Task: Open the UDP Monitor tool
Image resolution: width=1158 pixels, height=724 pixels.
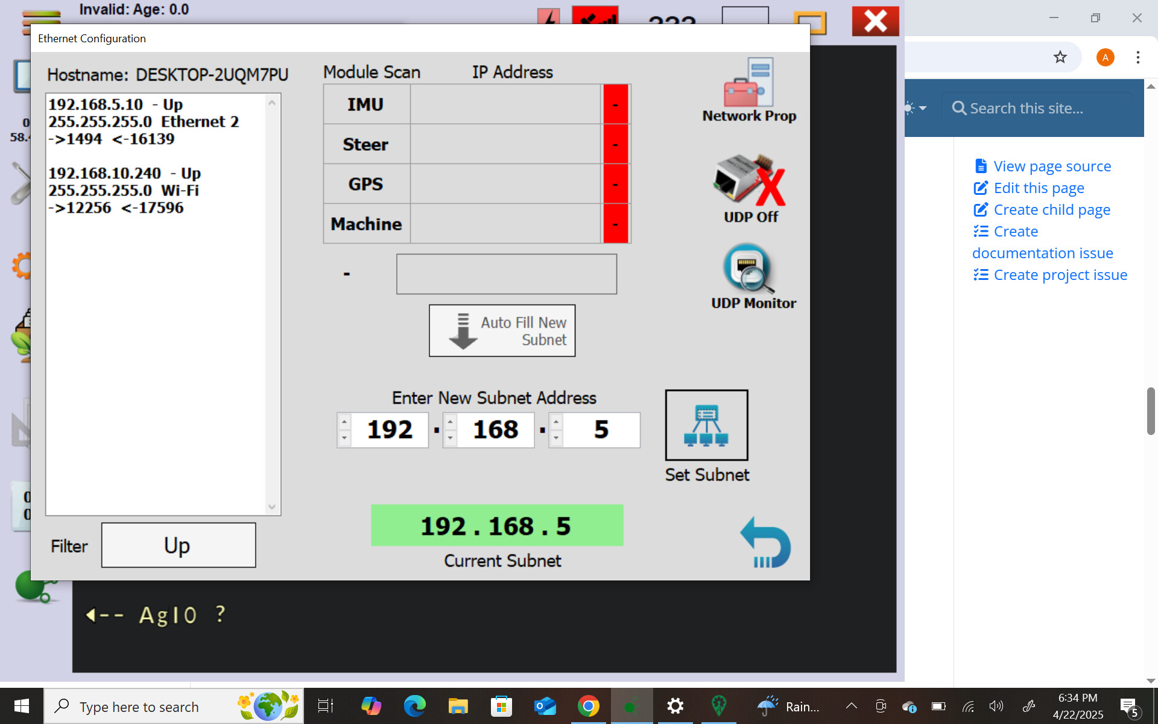Action: (x=752, y=277)
